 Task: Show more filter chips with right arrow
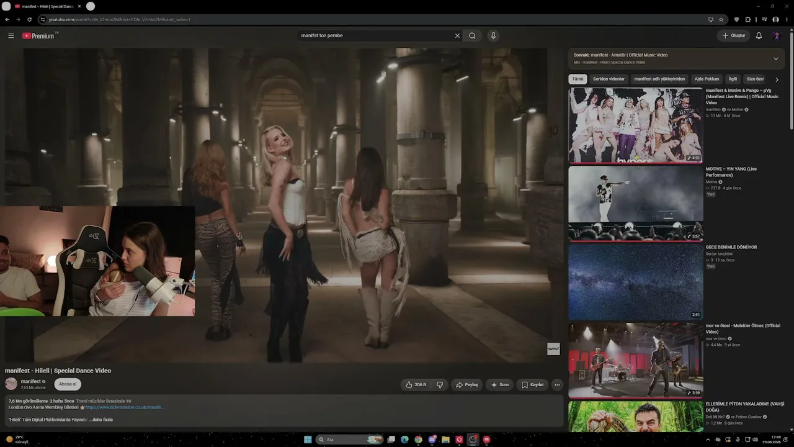pos(777,79)
